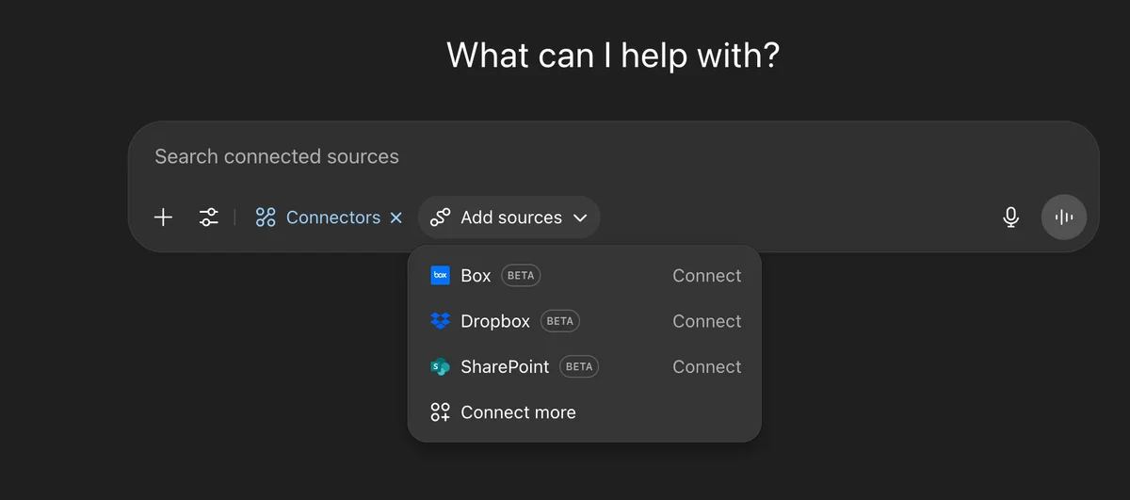This screenshot has width=1130, height=500.
Task: Click the Connectors label text
Action: 333,218
